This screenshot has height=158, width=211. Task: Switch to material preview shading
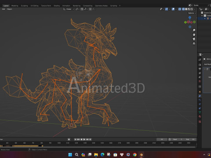click(189, 9)
